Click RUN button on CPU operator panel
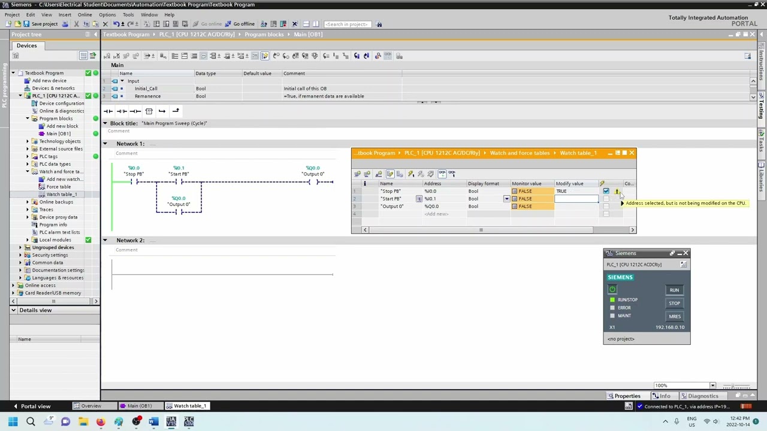 click(674, 290)
